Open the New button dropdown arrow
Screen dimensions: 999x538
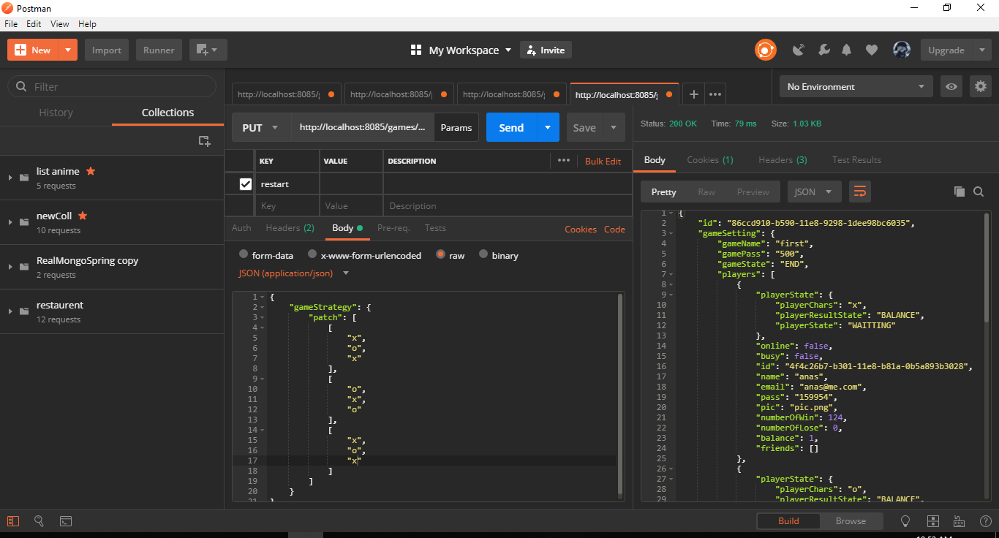[x=68, y=50]
